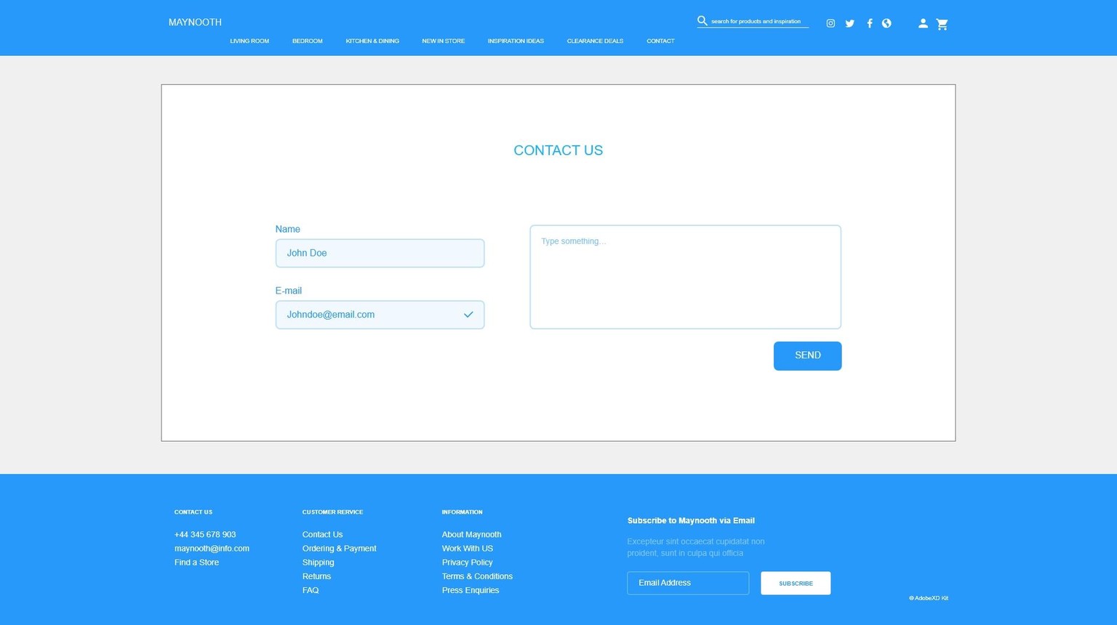Open the About Maynooth link
This screenshot has height=625, width=1117.
pos(471,534)
